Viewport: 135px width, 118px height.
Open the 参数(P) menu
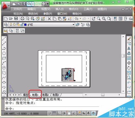coord(48,14)
